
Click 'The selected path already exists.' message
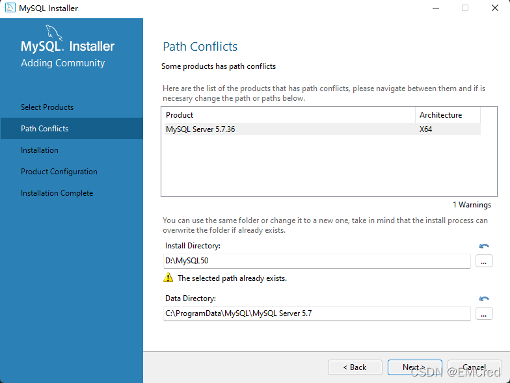click(x=232, y=278)
